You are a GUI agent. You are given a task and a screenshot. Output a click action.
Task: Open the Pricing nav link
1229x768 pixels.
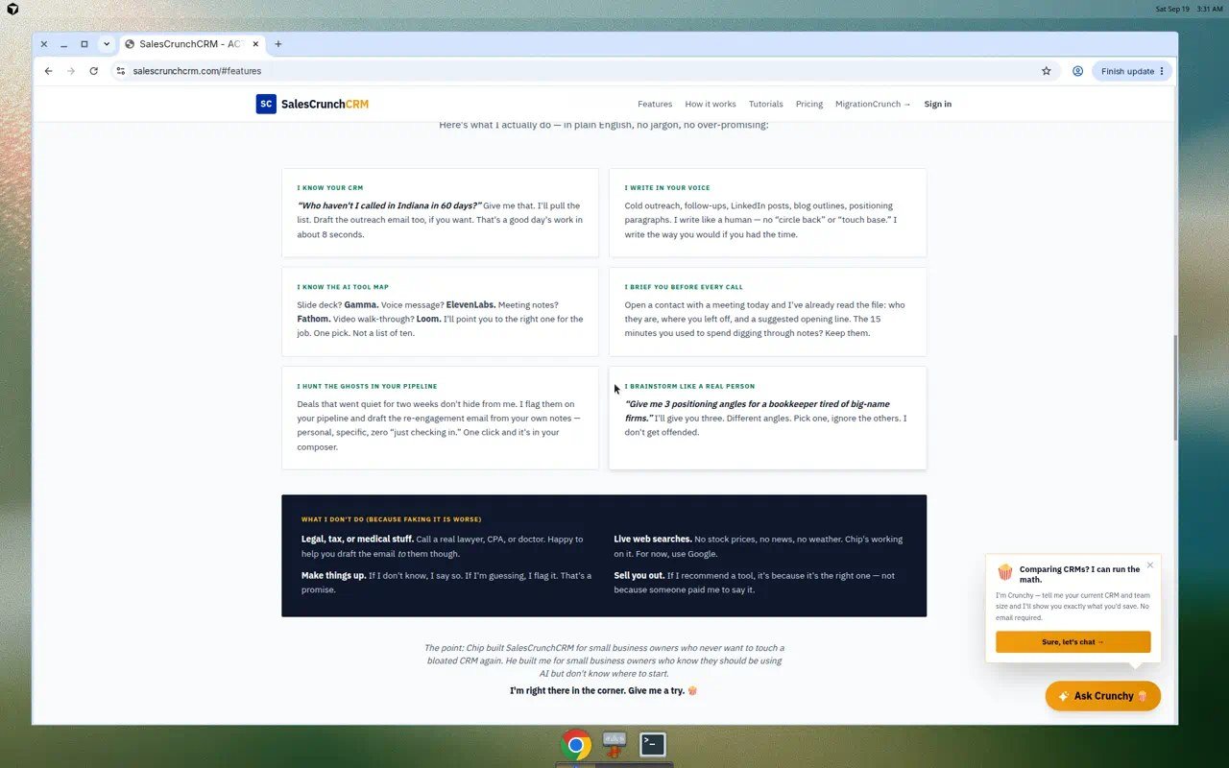(x=809, y=104)
